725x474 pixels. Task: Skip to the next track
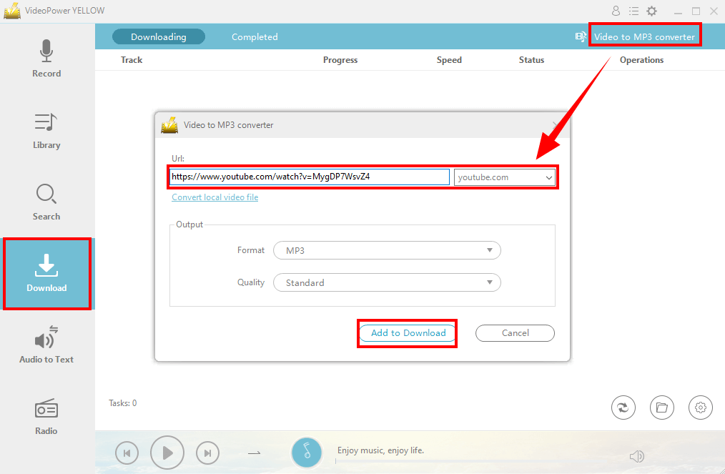click(x=207, y=453)
